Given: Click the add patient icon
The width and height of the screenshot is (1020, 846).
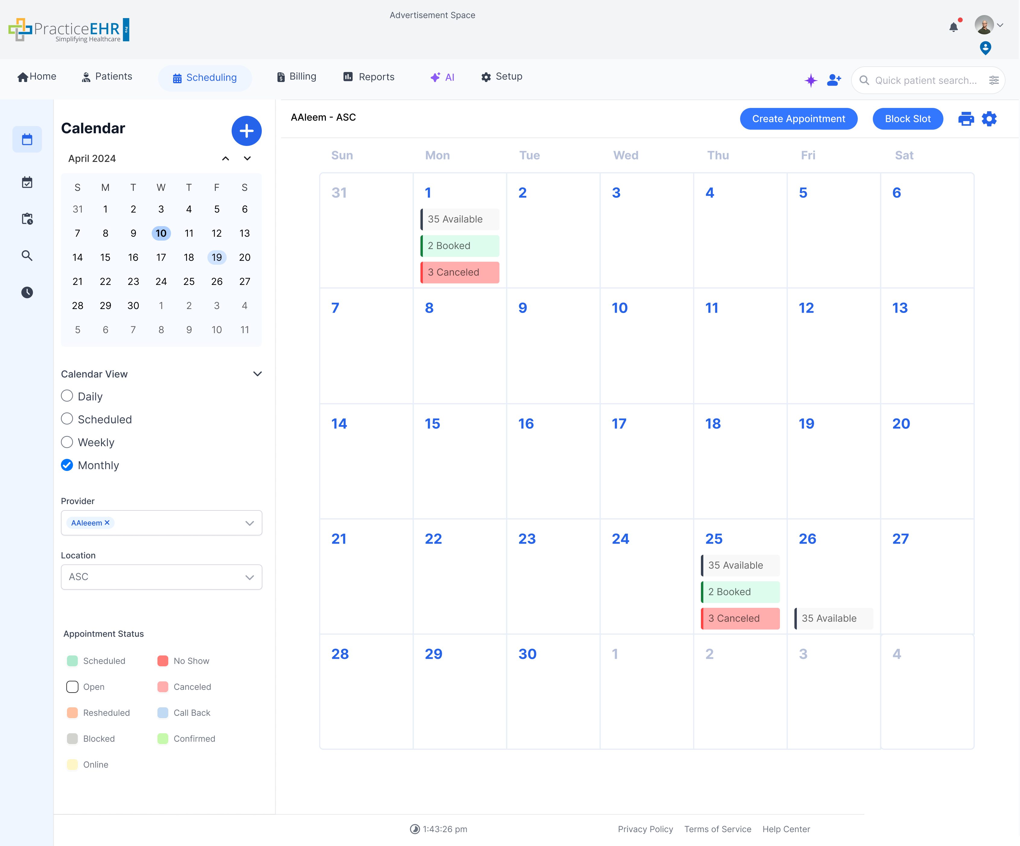Looking at the screenshot, I should coord(834,80).
